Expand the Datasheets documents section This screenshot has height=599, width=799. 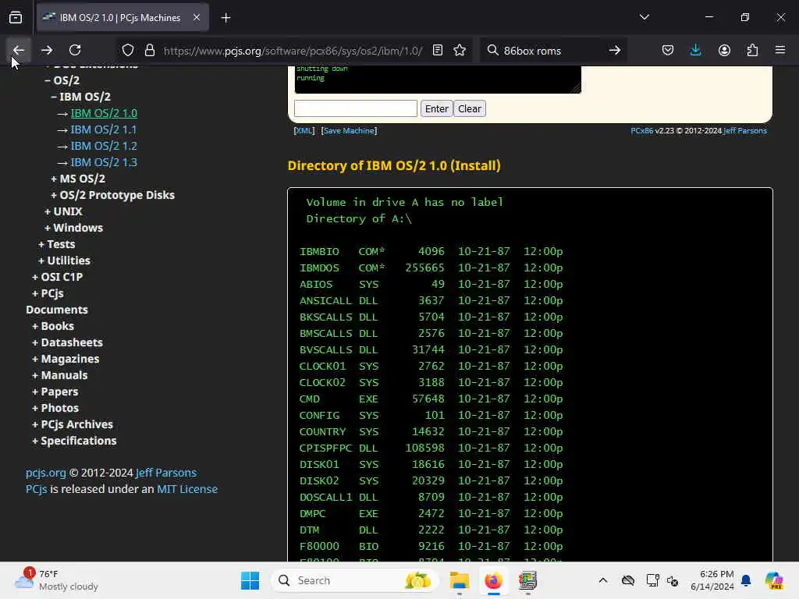67,342
